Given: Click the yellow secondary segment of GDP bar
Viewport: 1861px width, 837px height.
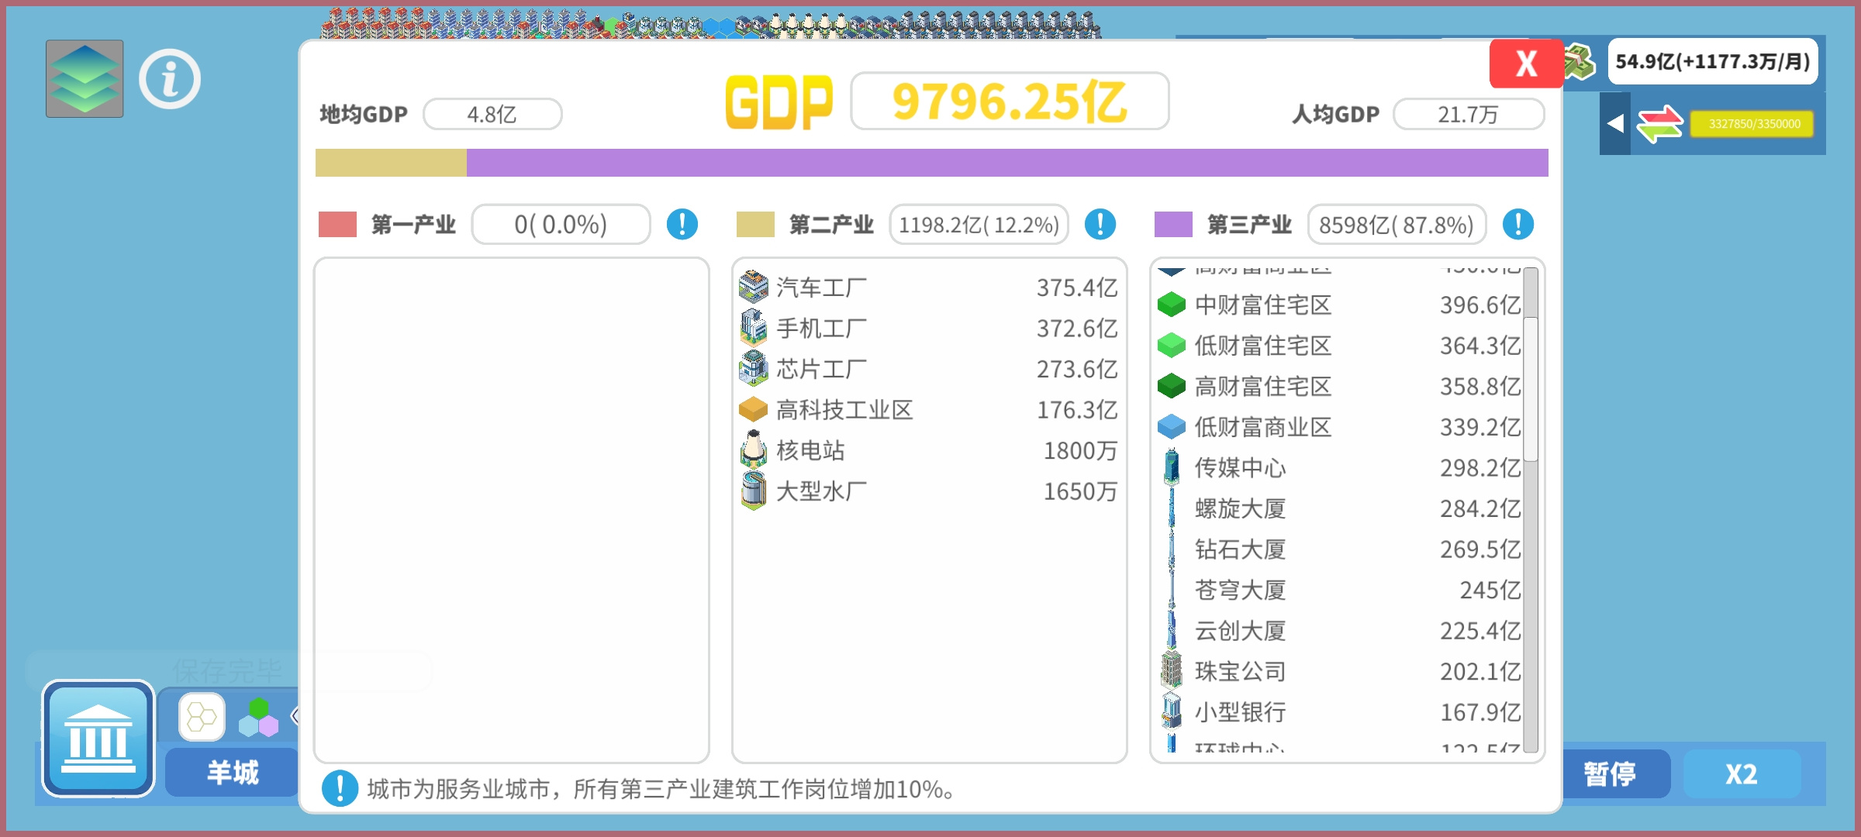Looking at the screenshot, I should pos(391,163).
